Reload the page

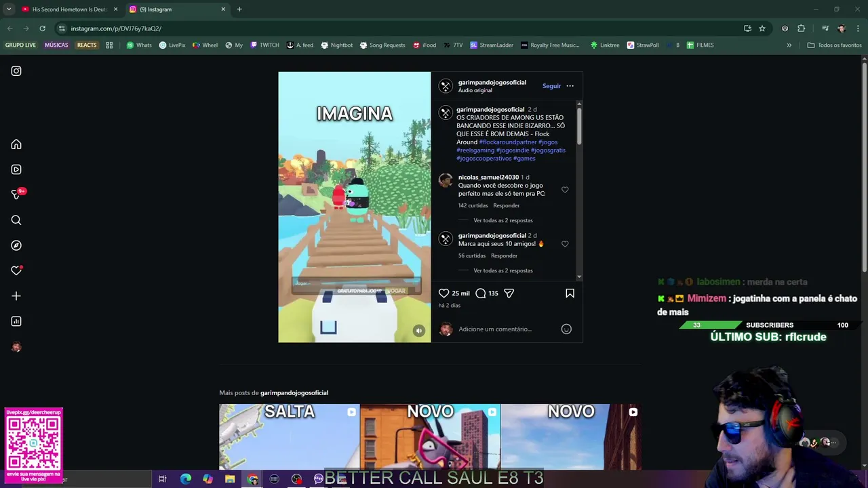tap(42, 28)
